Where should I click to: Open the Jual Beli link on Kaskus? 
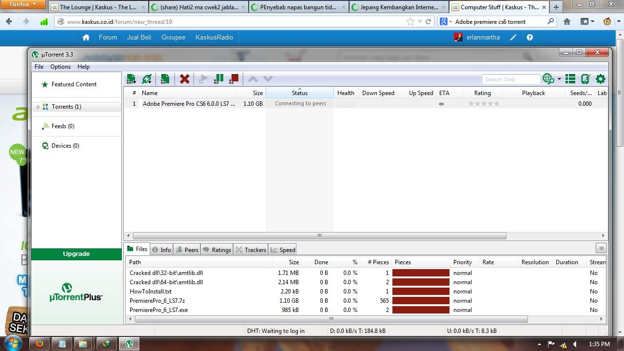click(x=139, y=38)
